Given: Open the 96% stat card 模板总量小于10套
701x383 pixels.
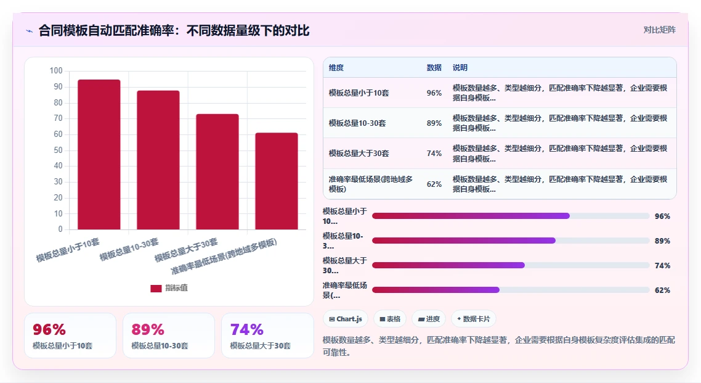Looking at the screenshot, I should 70,336.
